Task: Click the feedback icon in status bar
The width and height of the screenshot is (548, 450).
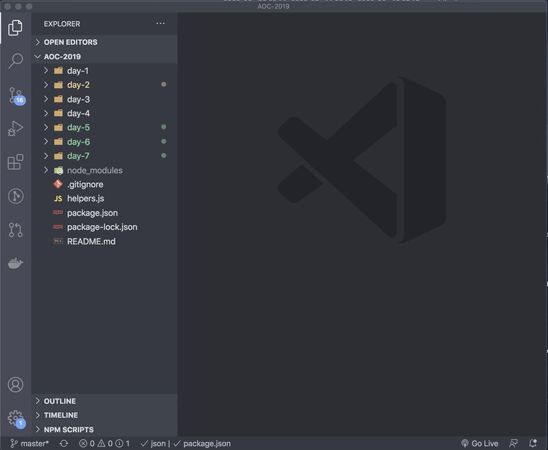Action: tap(513, 443)
